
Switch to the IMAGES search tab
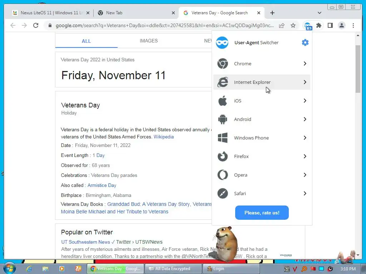click(x=149, y=41)
